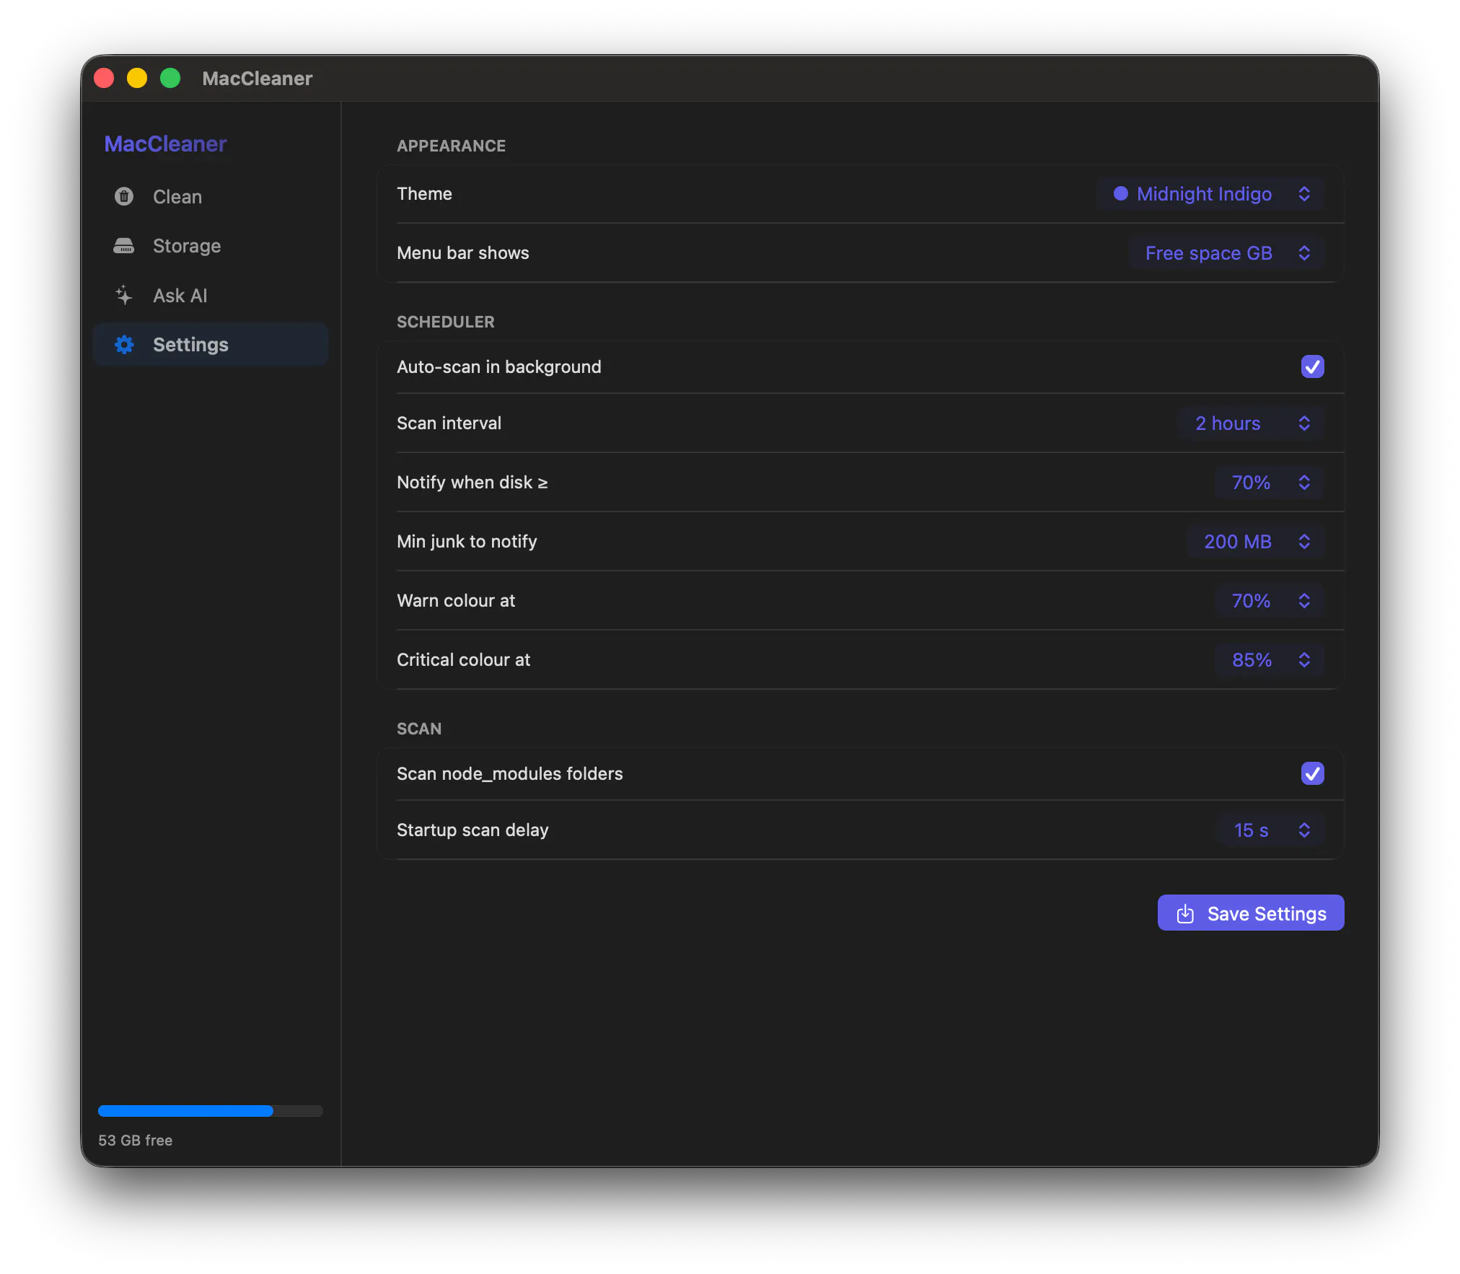The image size is (1460, 1274).
Task: Open the Theme dropdown showing Midnight Indigo
Action: pos(1210,194)
